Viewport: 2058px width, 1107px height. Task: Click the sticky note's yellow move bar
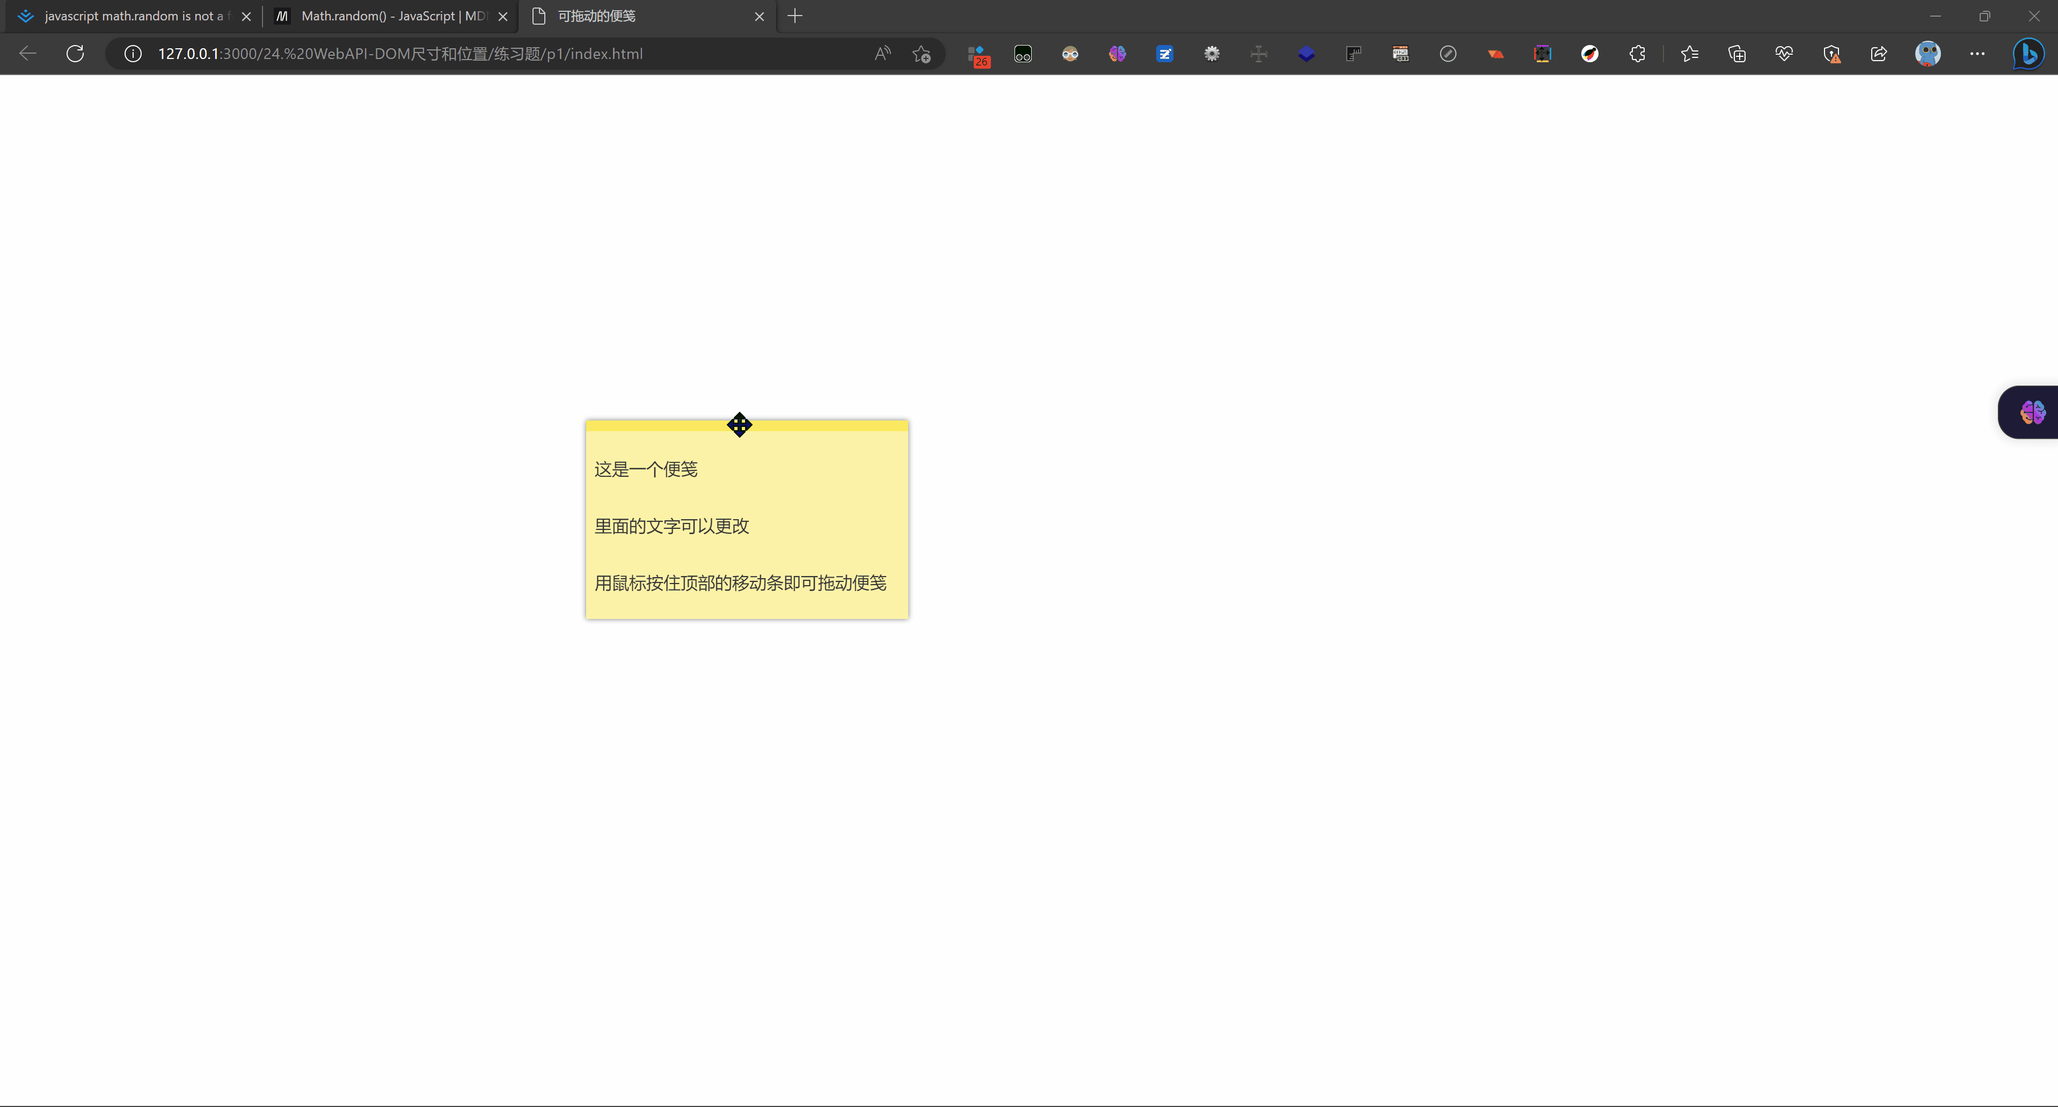(823, 425)
